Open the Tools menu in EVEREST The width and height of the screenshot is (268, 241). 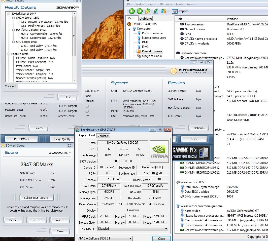click(x=179, y=4)
